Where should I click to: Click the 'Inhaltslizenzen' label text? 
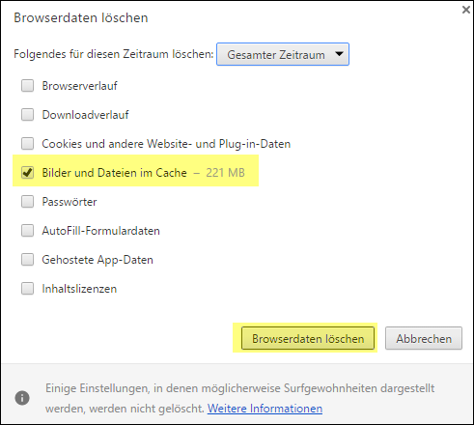tap(79, 289)
